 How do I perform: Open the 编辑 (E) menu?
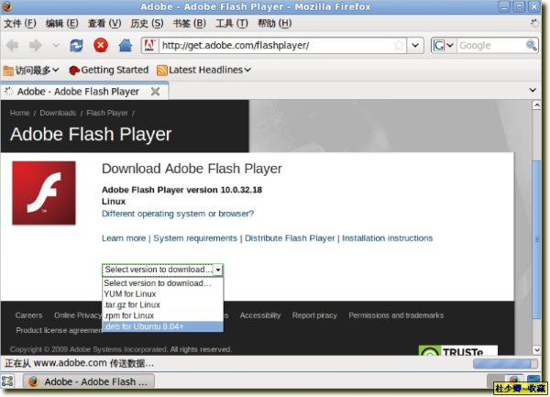(x=62, y=24)
